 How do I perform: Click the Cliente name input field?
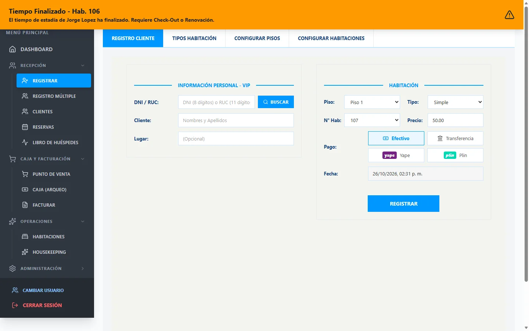click(x=236, y=120)
